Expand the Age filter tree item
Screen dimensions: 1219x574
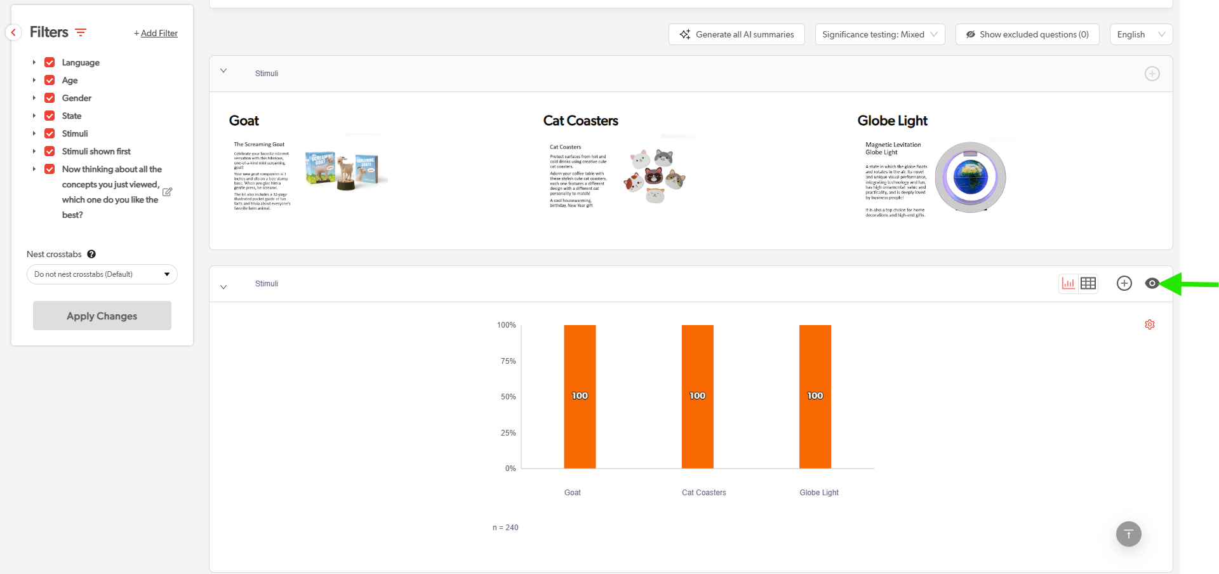(x=34, y=80)
